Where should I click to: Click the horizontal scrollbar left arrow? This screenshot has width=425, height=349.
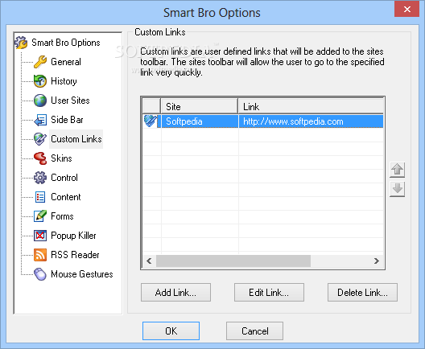(x=149, y=261)
